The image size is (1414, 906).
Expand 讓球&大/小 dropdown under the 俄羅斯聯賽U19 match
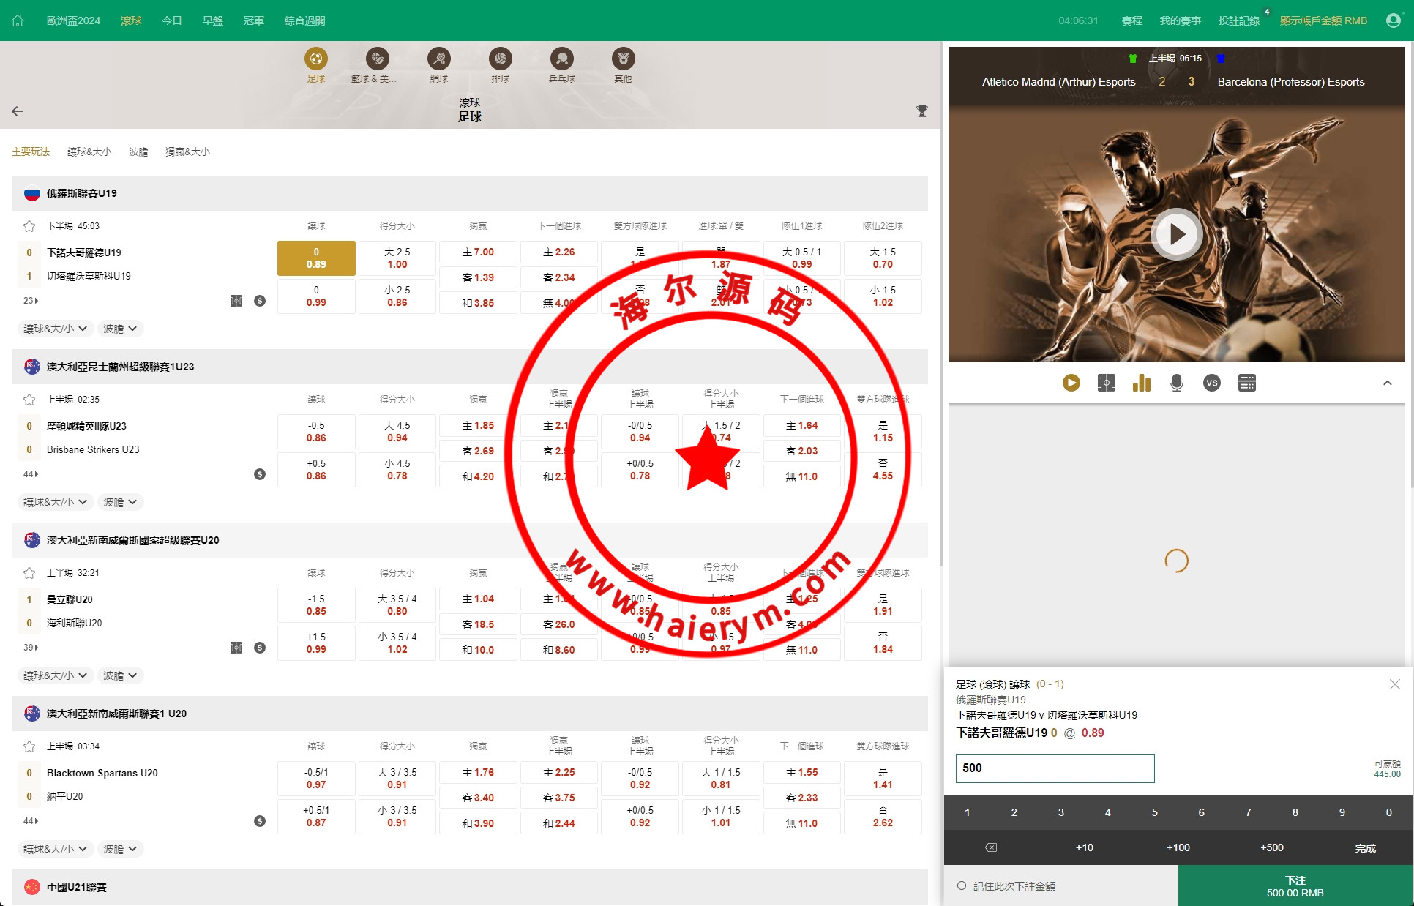(56, 329)
